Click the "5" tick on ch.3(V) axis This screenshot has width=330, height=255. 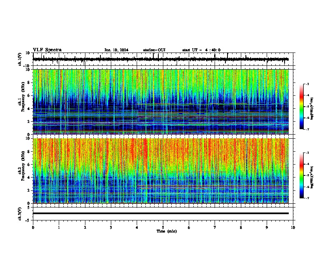[x=29, y=207]
